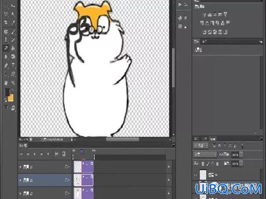The width and height of the screenshot is (266, 199).
Task: Expand the highlighted second video group track
Action: coord(20,180)
